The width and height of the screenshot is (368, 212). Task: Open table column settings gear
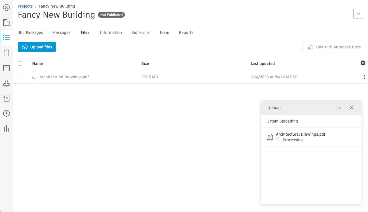click(363, 63)
